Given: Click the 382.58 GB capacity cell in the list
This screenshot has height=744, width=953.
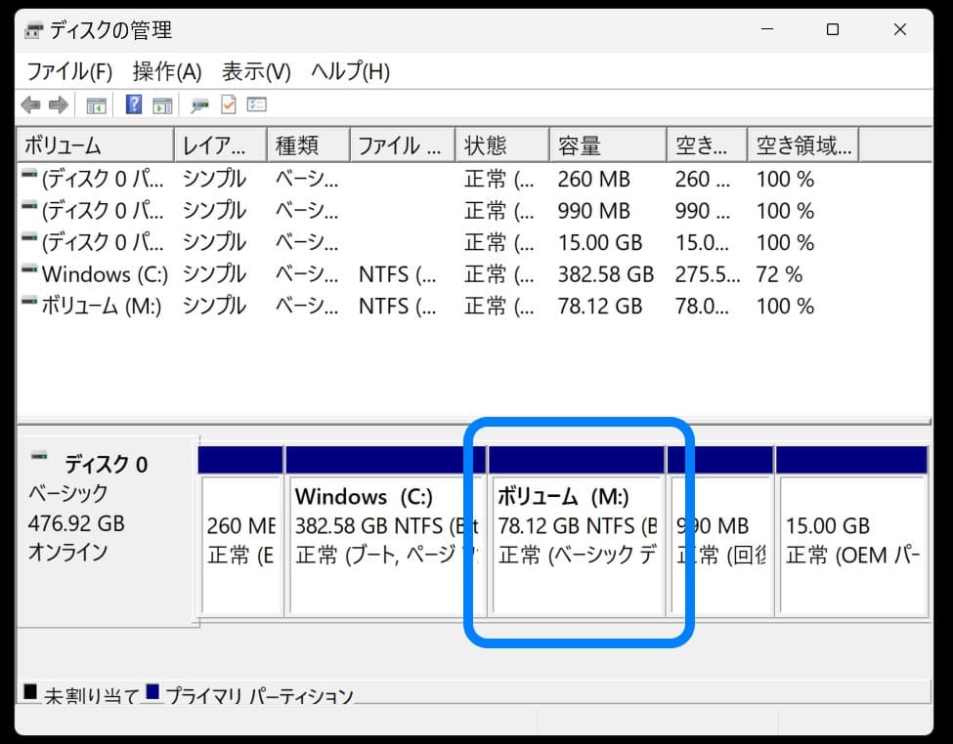Looking at the screenshot, I should coord(605,274).
